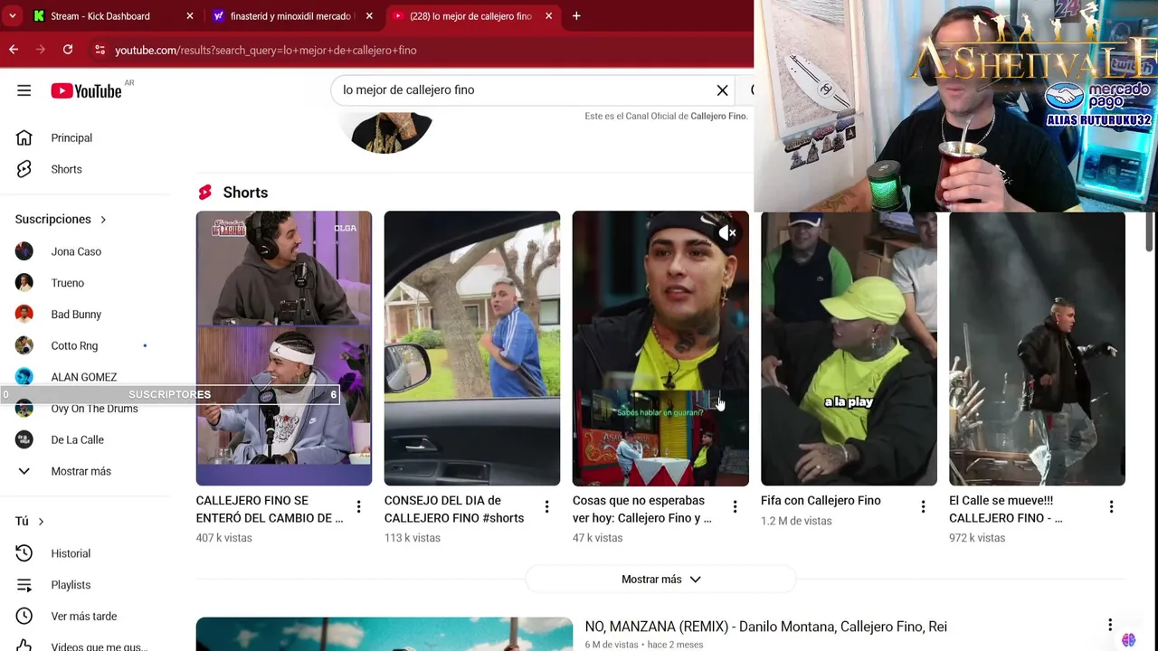Open ALAN GOMEZ channel avatar
This screenshot has width=1158, height=651.
pos(24,377)
